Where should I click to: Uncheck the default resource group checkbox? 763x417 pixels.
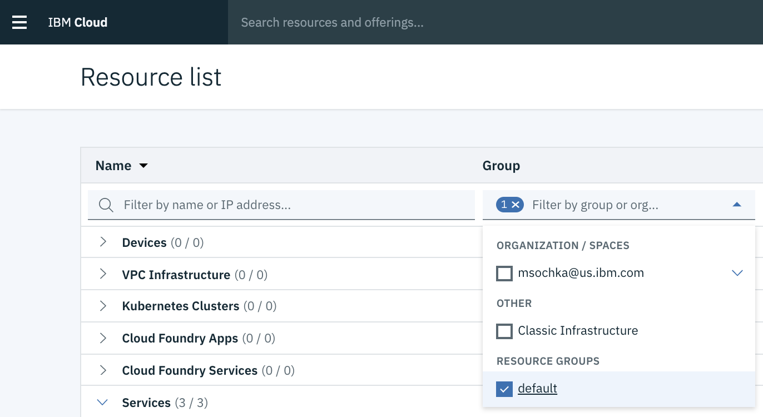click(504, 389)
